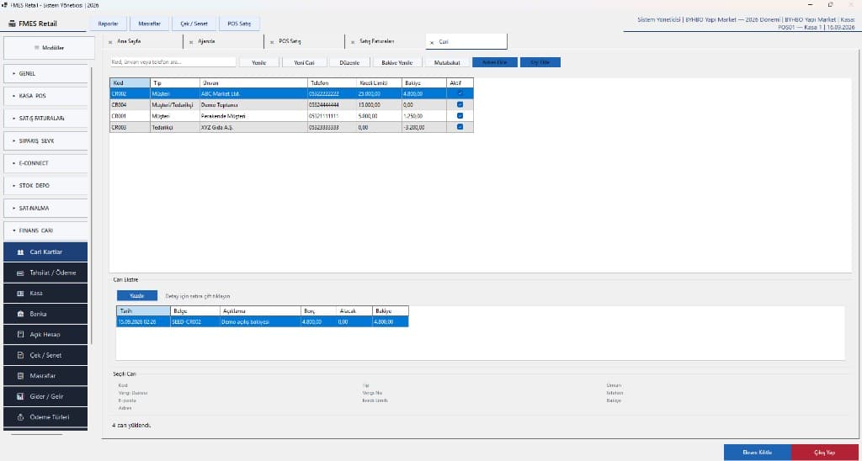Viewport: 862px width, 461px height.
Task: Switch to the Satış Faturaları tab
Action: click(x=386, y=42)
